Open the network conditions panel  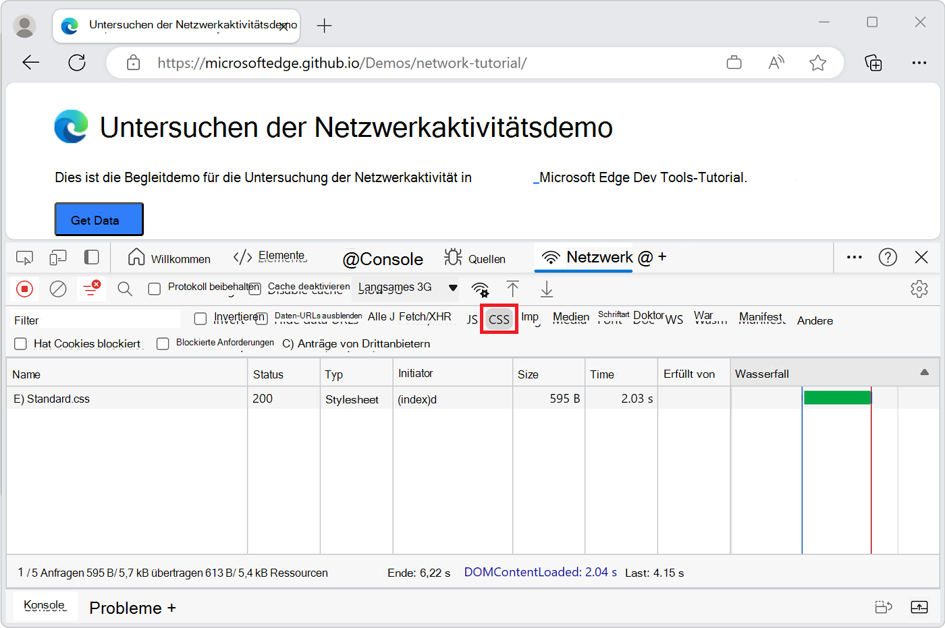point(480,289)
